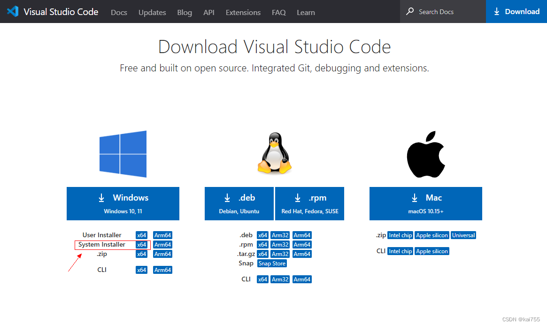Download the Windows 10, 11 installer
547x326 pixels.
pos(123,203)
